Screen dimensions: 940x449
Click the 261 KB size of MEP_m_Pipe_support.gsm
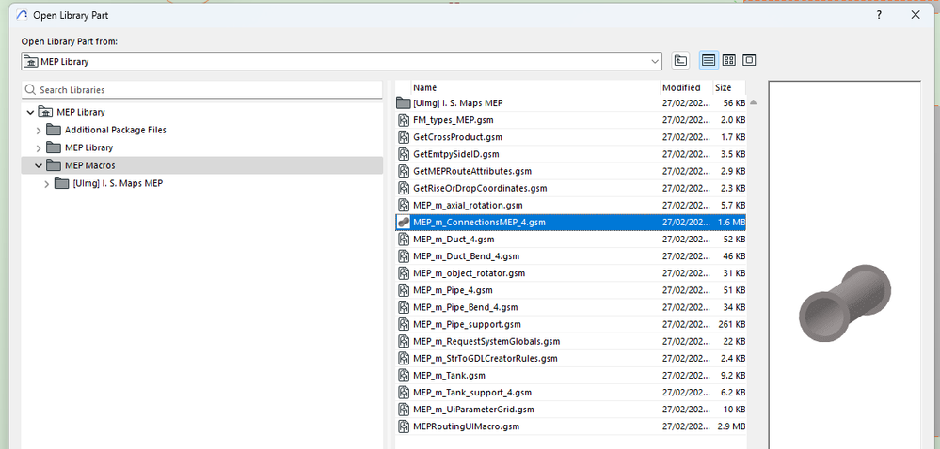click(732, 324)
